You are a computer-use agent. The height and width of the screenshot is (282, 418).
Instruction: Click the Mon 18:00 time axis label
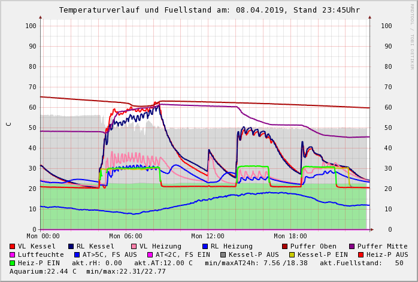(290, 236)
